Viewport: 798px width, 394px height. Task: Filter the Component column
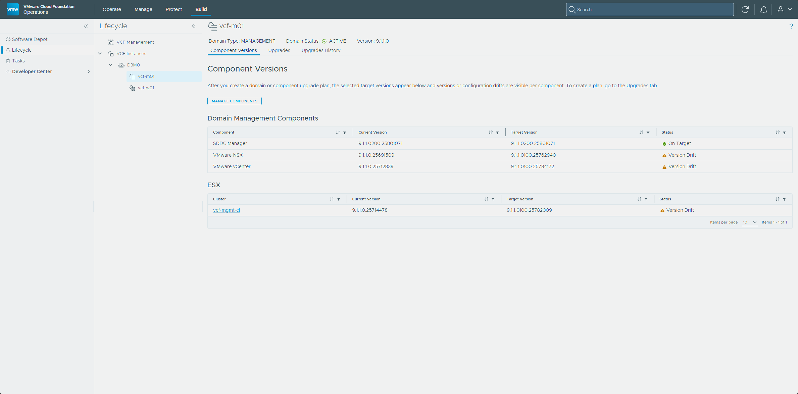(345, 133)
